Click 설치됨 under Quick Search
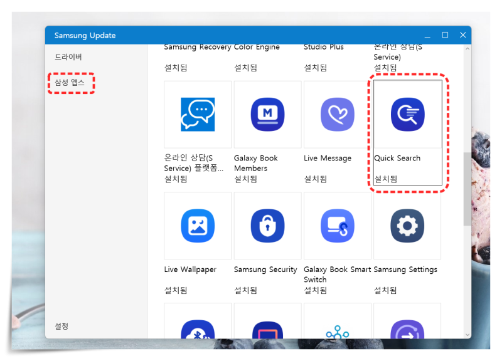502x361 pixels. [x=385, y=179]
